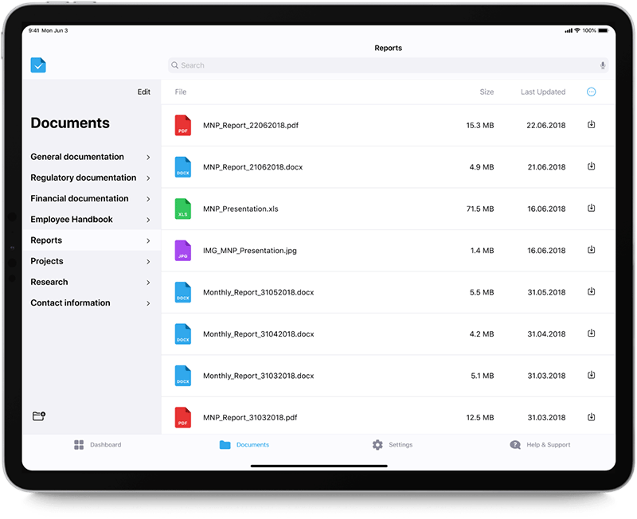Screen dimensions: 637x519
Task: Tap the microphone icon in search bar
Action: pyautogui.click(x=603, y=65)
